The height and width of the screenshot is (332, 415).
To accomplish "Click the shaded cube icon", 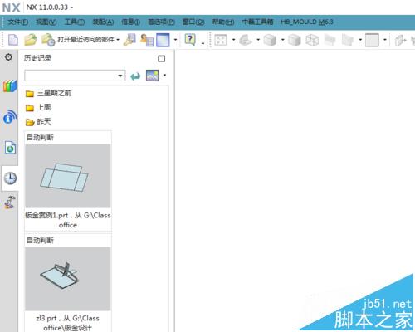I will 295,40.
